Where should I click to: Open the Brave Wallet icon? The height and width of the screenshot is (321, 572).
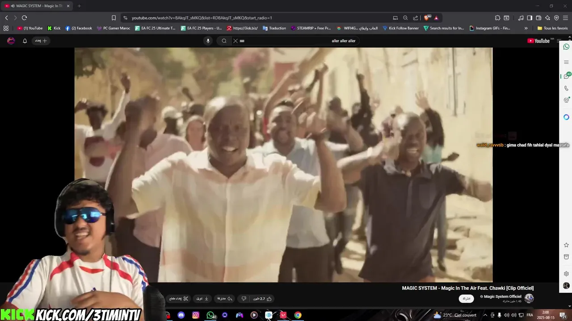click(x=538, y=18)
